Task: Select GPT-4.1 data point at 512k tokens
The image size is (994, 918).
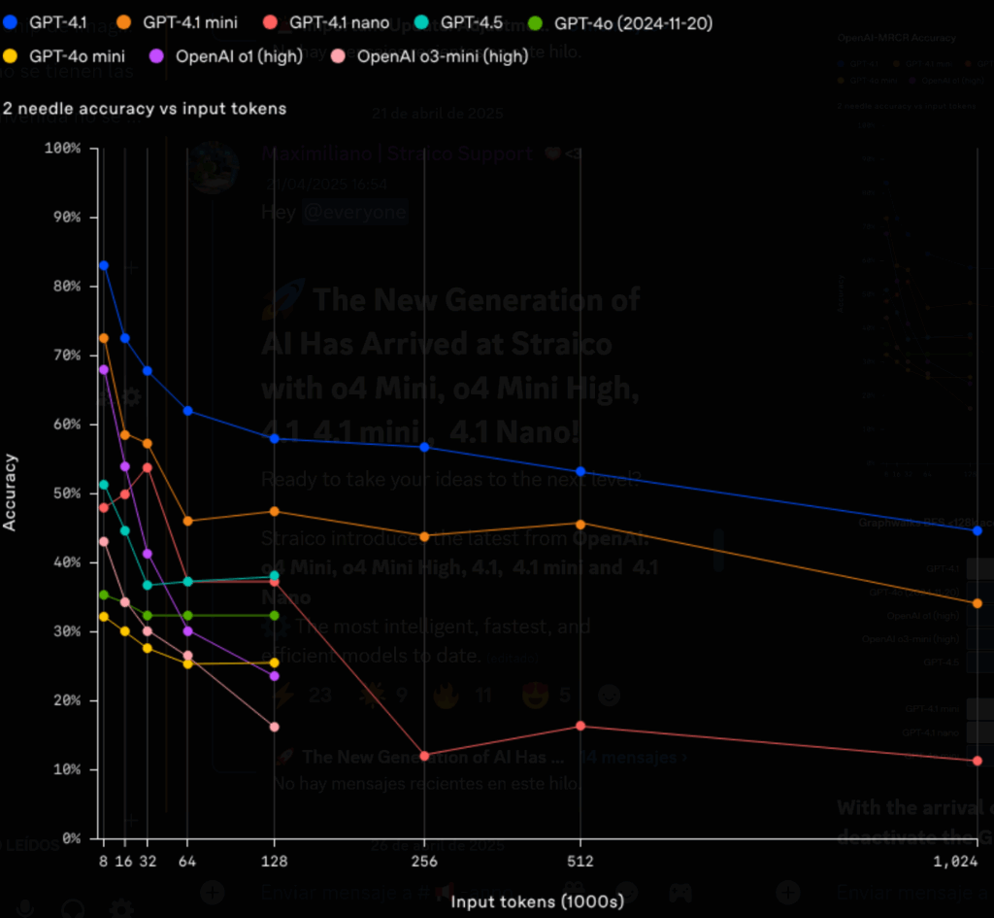Action: pyautogui.click(x=580, y=471)
